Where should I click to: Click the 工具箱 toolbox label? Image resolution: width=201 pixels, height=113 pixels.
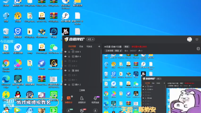tap(82, 90)
